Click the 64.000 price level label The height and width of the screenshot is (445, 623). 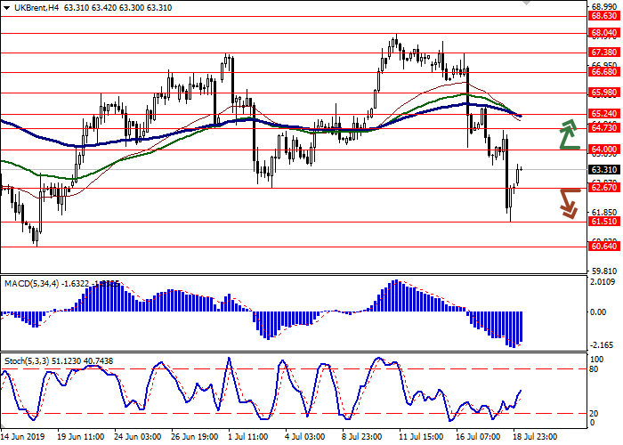603,150
